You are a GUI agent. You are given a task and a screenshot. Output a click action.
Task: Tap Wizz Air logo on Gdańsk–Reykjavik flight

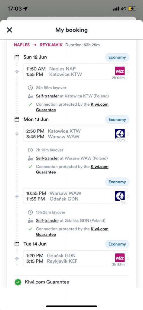120,258
